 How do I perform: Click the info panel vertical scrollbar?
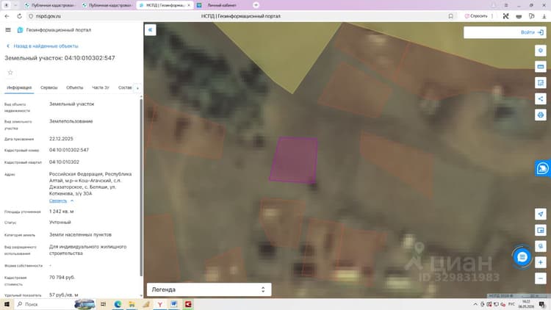141,187
